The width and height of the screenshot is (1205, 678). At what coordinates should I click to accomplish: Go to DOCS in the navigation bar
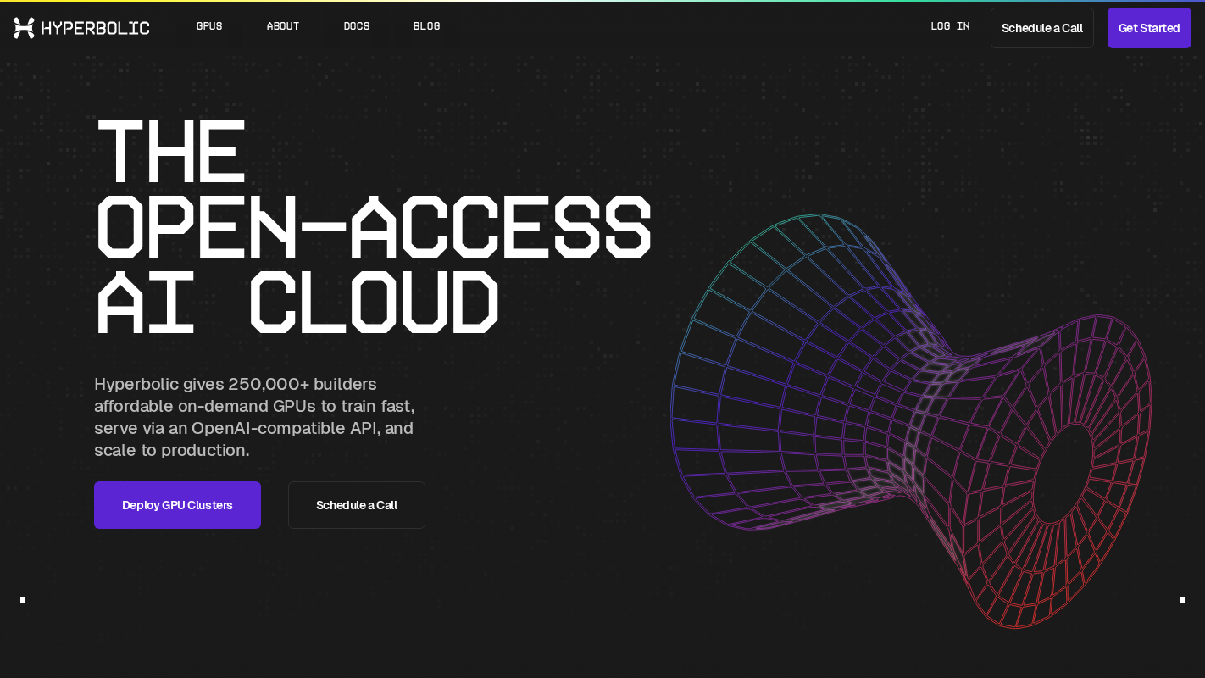(x=357, y=26)
